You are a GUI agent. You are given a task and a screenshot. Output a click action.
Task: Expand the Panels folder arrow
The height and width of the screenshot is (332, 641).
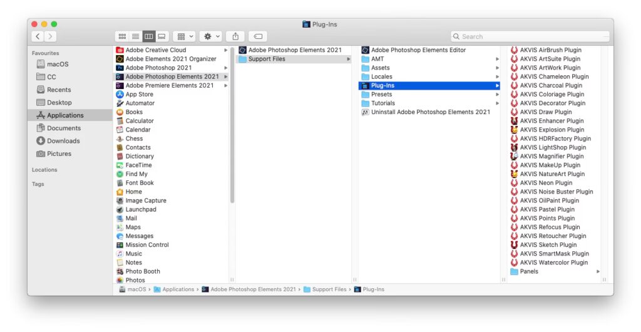point(598,271)
